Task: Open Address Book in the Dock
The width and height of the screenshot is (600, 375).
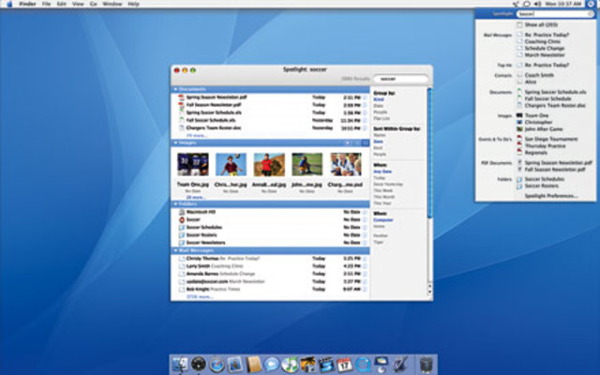Action: (x=253, y=365)
